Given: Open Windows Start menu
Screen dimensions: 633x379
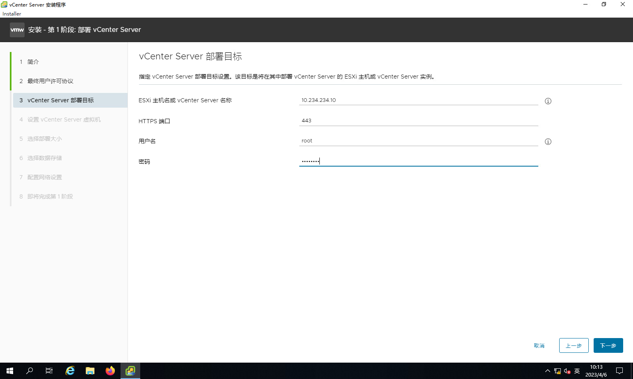Looking at the screenshot, I should 10,371.
